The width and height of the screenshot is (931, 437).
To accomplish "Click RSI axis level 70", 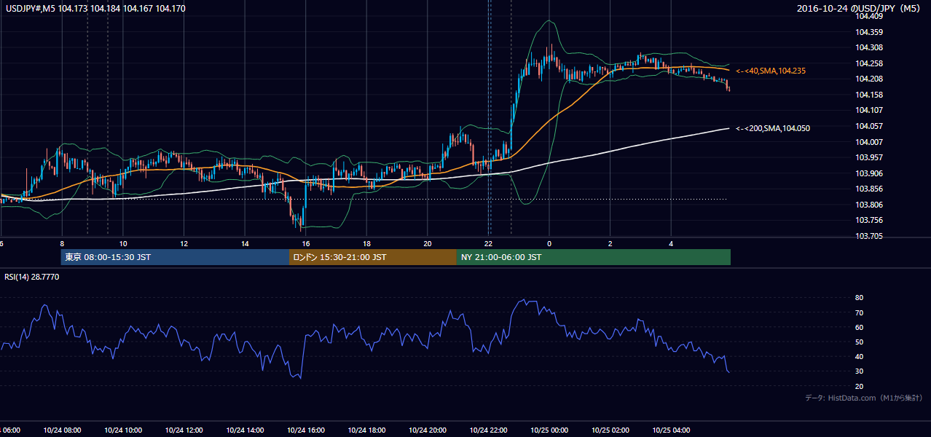I will pyautogui.click(x=860, y=312).
